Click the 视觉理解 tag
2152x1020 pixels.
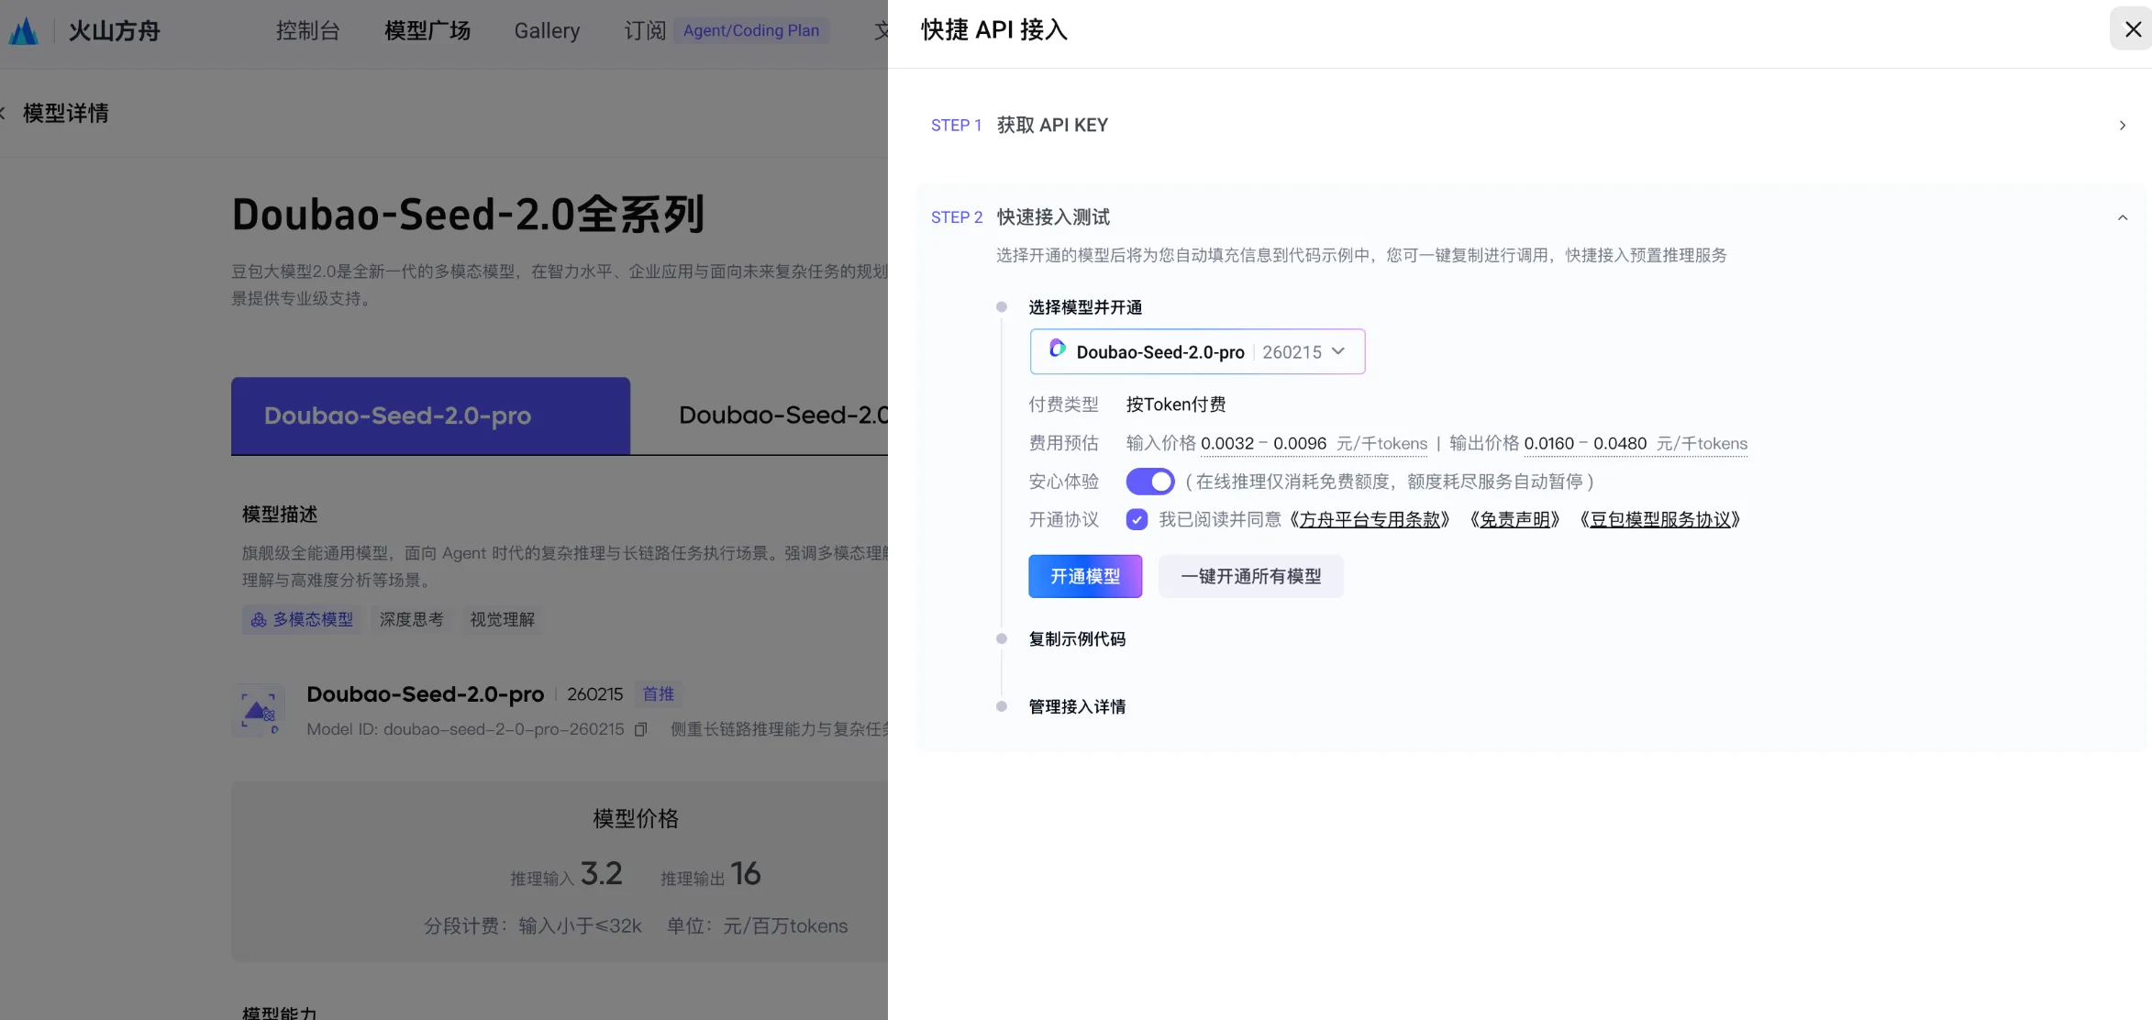(x=503, y=620)
